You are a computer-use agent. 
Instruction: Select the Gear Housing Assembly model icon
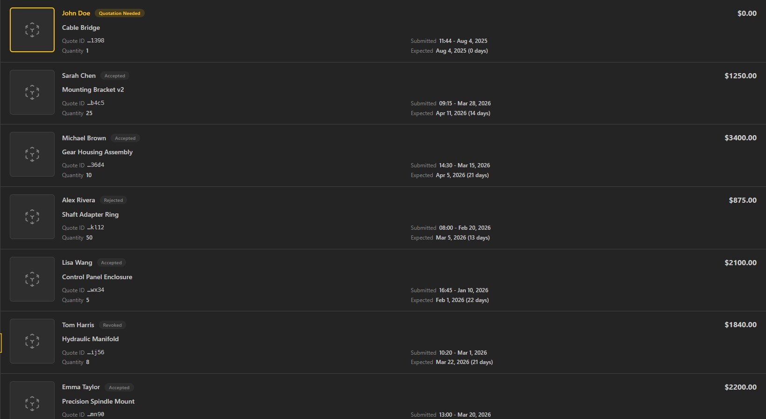tap(32, 154)
